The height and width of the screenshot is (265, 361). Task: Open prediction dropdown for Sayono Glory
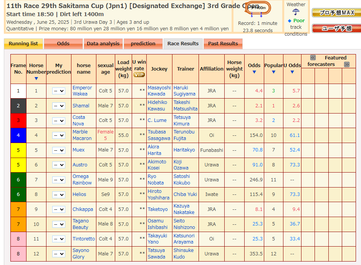(x=59, y=254)
